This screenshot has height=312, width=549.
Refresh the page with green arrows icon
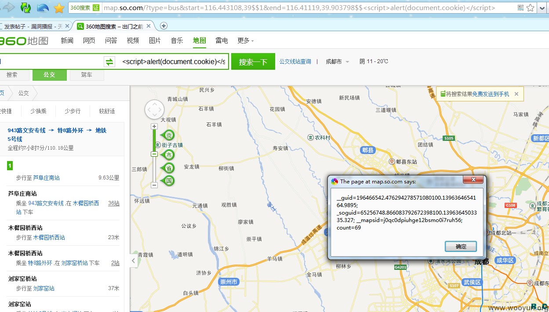click(x=26, y=7)
